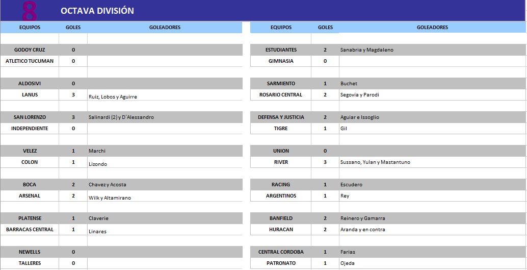Select the INDEPENDIENTE team cell
This screenshot has width=527, height=270.
coord(30,128)
